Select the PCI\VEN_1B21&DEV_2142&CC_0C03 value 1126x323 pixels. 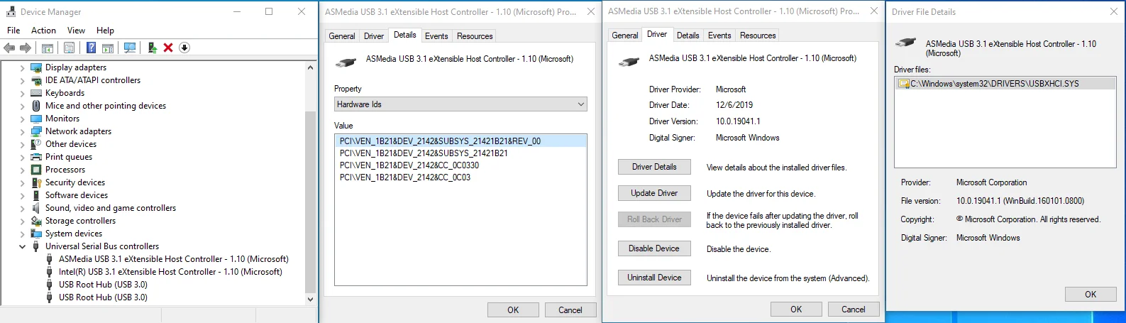460,177
